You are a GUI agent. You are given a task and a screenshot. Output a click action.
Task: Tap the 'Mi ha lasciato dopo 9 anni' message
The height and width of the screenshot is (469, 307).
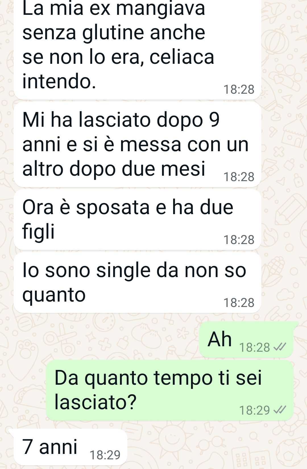tap(137, 144)
